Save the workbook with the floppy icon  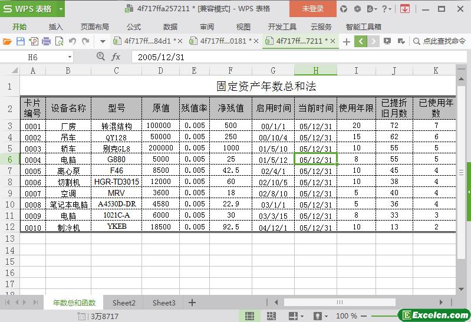21,41
